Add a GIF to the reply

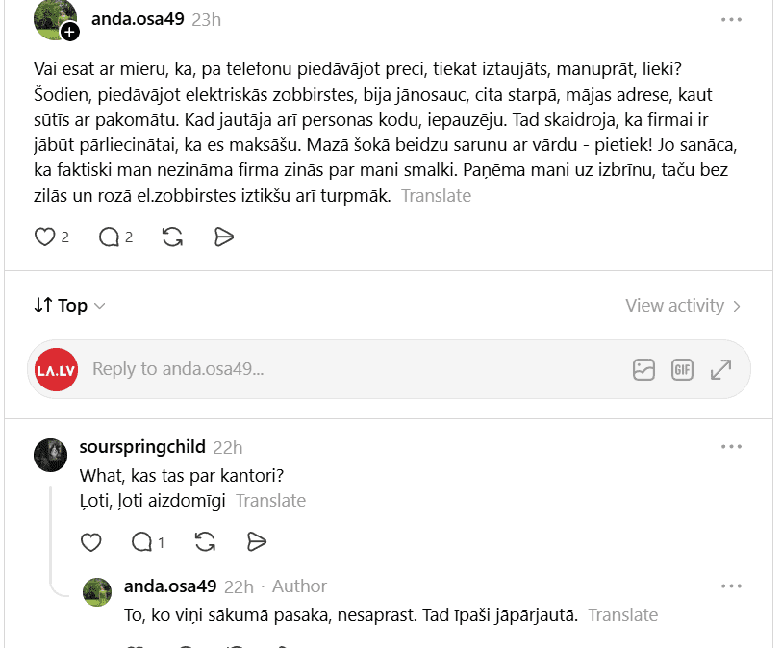pos(682,370)
